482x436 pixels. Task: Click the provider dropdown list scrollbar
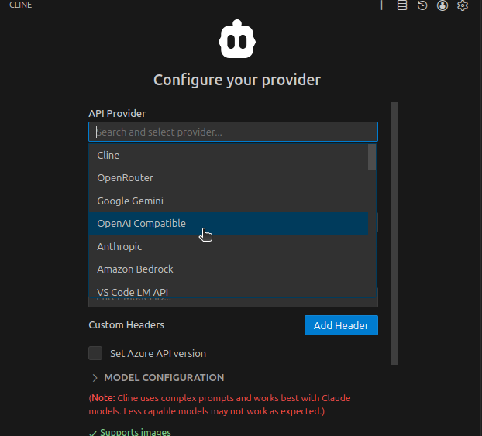pos(372,157)
